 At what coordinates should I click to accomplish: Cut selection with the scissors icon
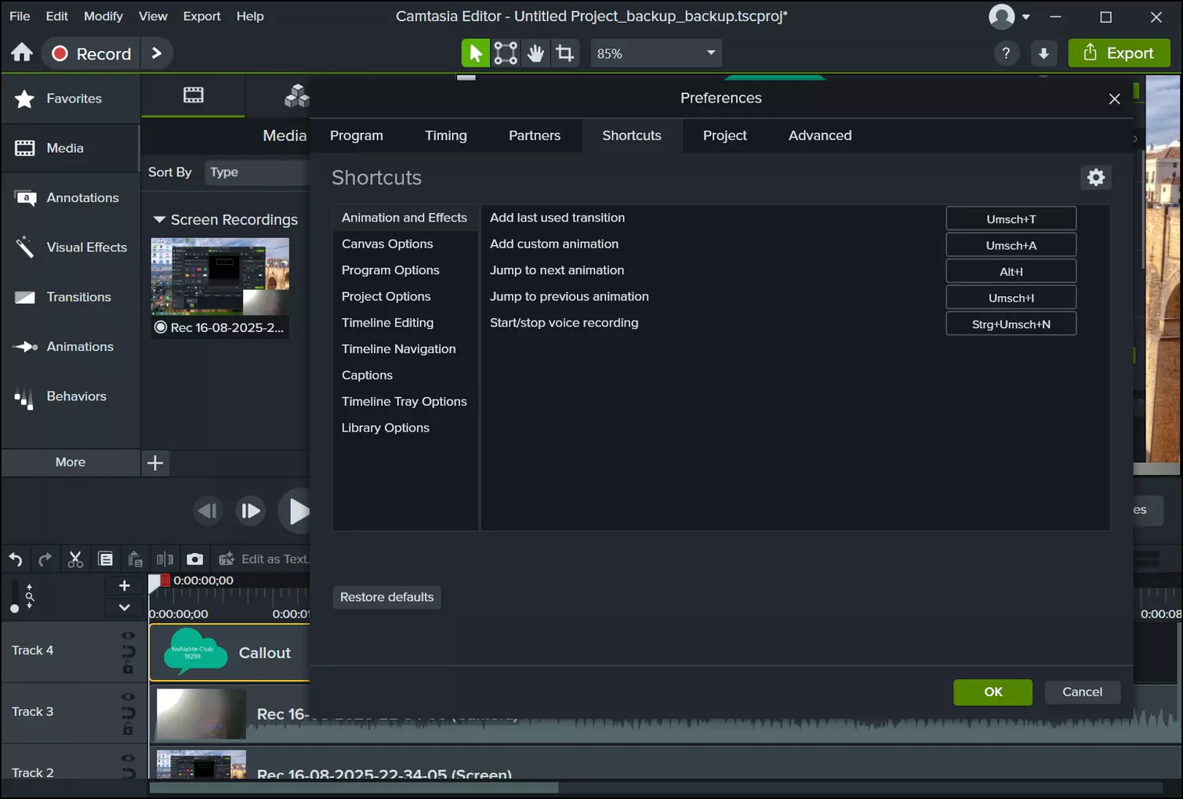click(x=75, y=559)
